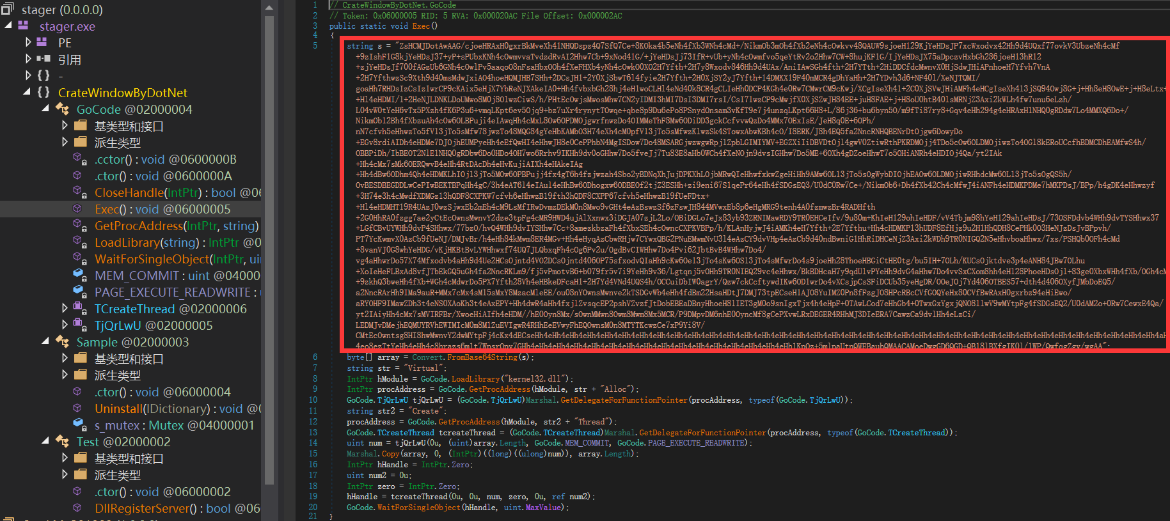Screen dimensions: 1170x521
Task: Click the Uninstall method icon
Action: pyautogui.click(x=78, y=408)
